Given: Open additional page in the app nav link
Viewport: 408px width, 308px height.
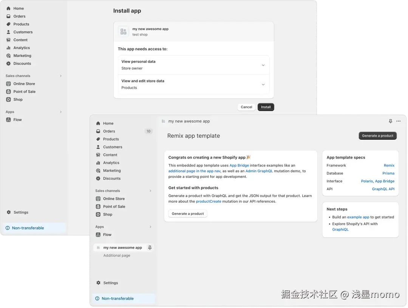Looking at the screenshot, I should 195,171.
